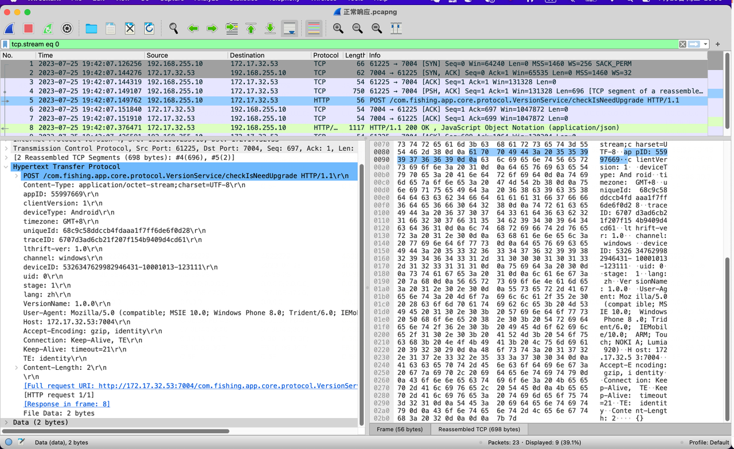Click packet details horizontal scrollbar
Image resolution: width=734 pixels, height=449 pixels.
[116, 431]
